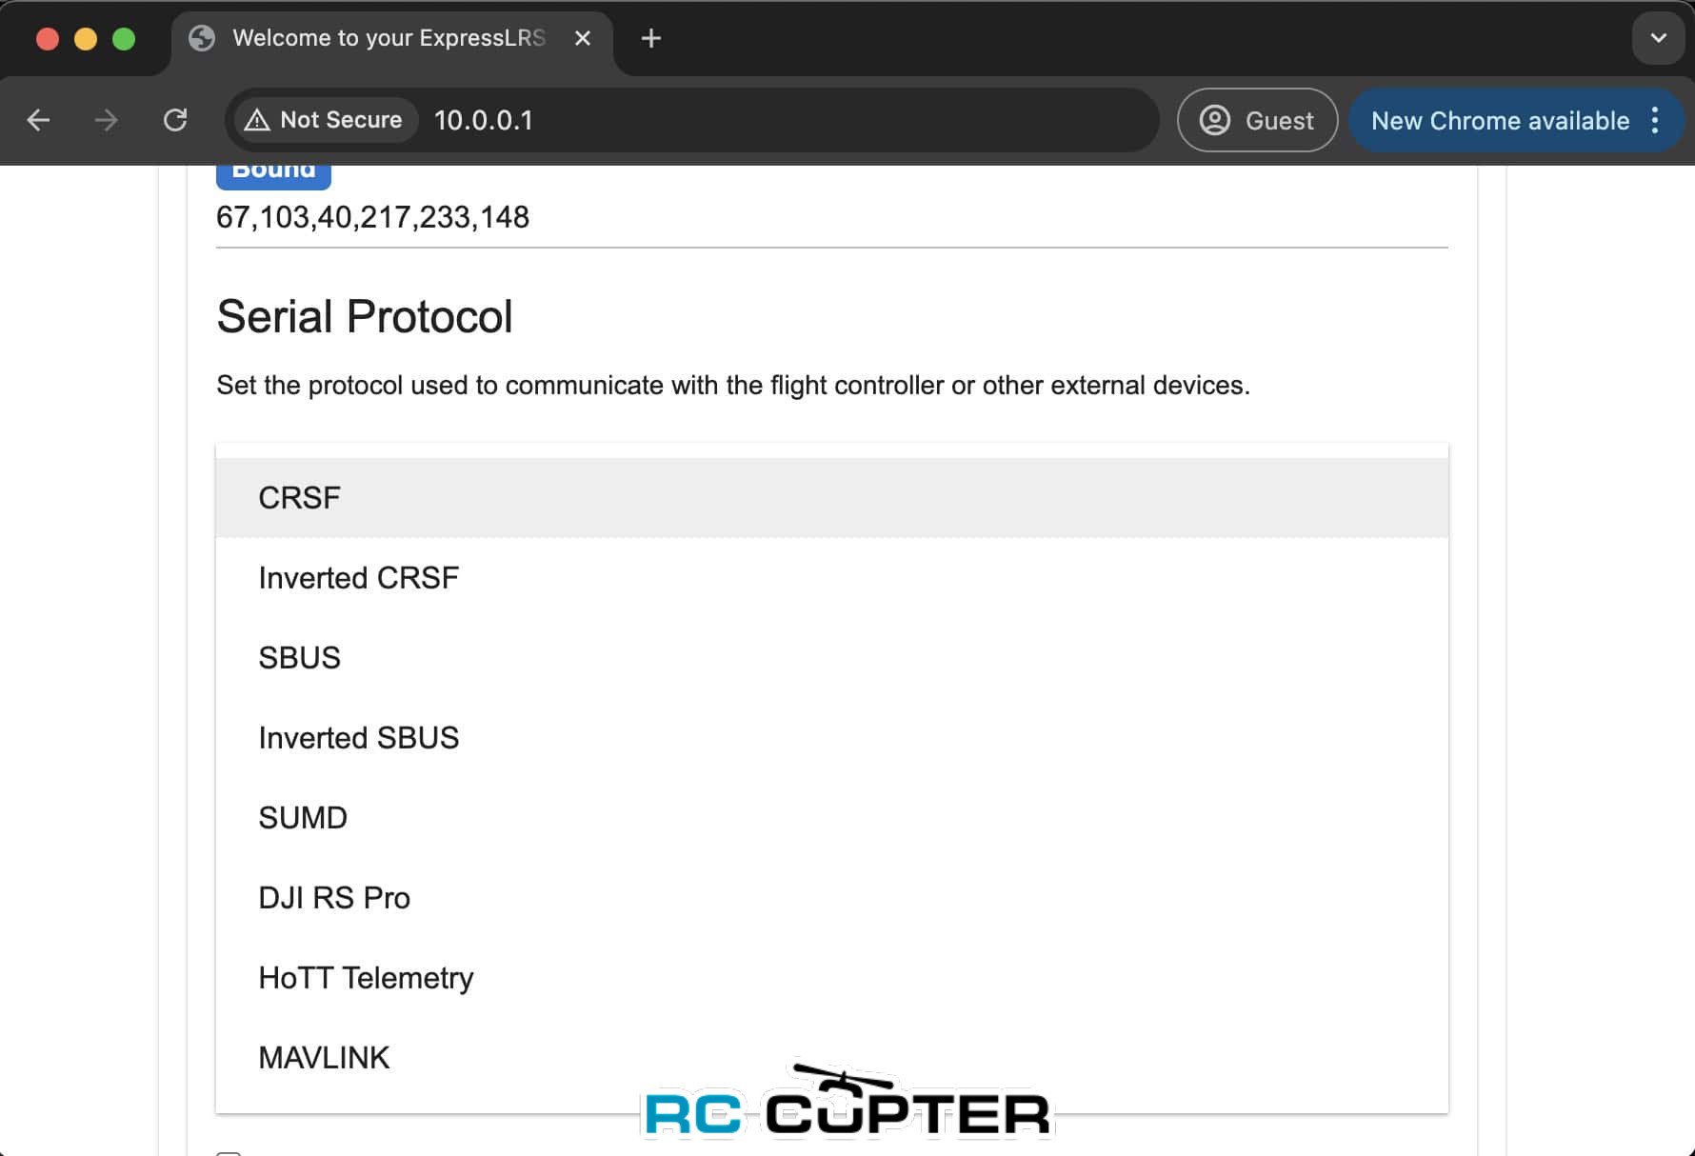This screenshot has height=1156, width=1695.
Task: Click the browser forward arrow
Action: [107, 120]
